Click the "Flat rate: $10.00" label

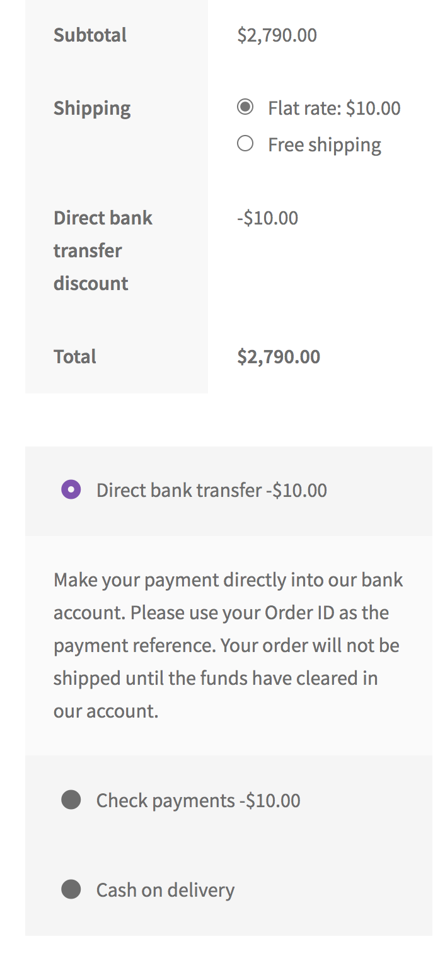(334, 108)
